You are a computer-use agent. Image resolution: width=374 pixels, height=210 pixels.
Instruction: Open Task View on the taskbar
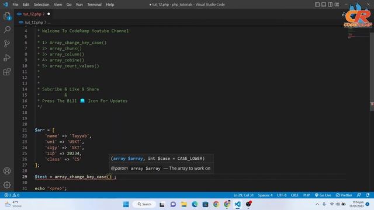162,204
